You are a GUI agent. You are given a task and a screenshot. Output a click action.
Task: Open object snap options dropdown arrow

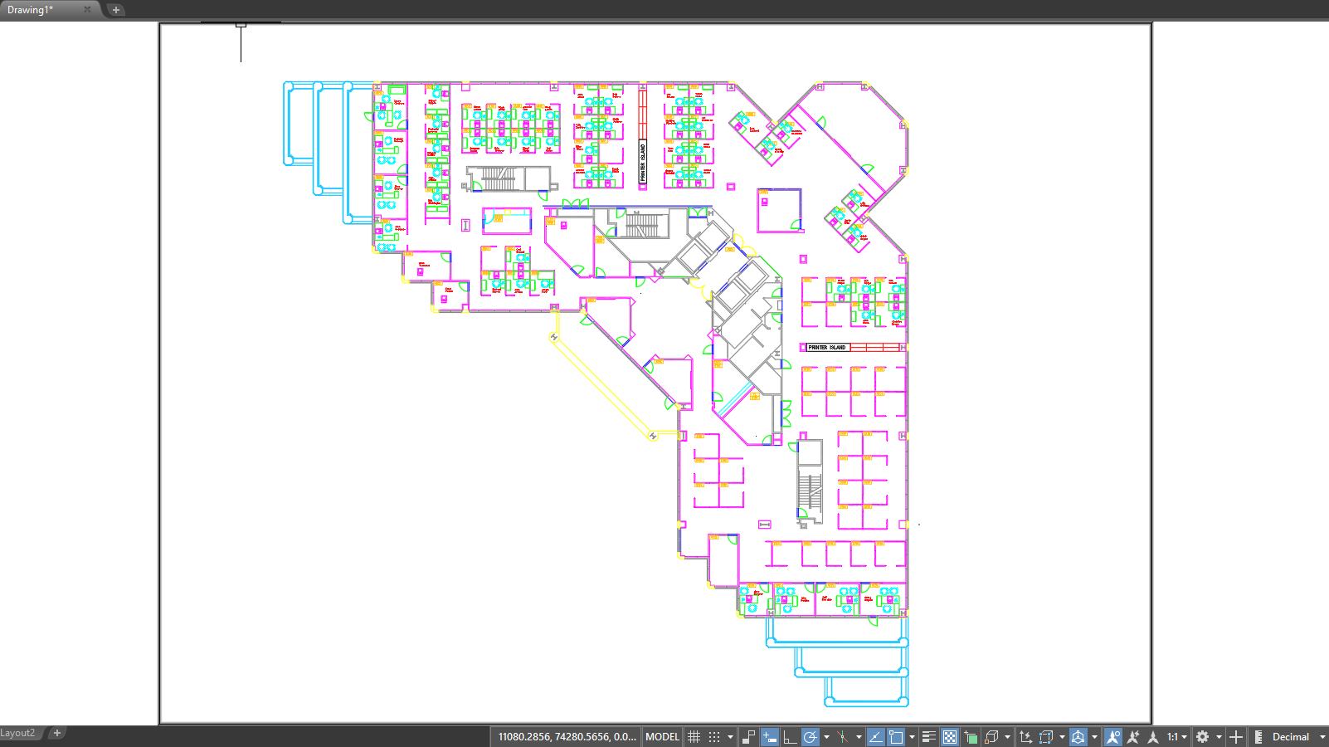click(x=912, y=737)
